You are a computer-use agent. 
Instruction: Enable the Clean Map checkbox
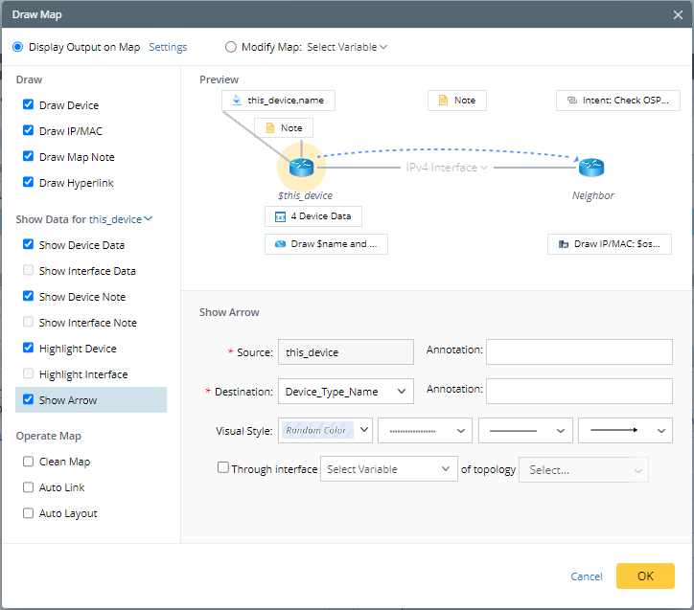click(x=29, y=462)
